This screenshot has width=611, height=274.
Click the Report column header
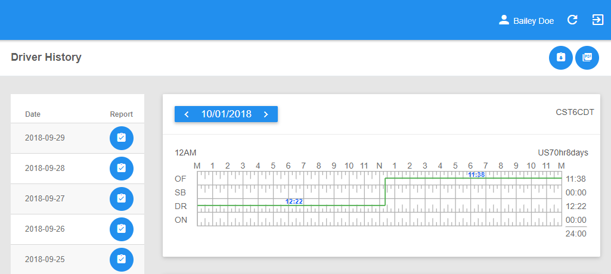(121, 114)
